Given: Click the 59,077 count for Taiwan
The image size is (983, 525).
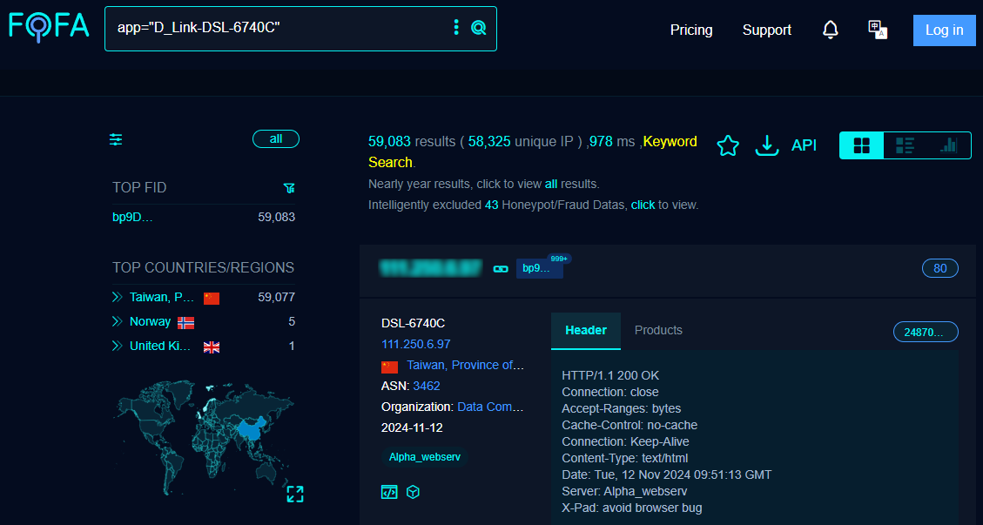Looking at the screenshot, I should (277, 297).
